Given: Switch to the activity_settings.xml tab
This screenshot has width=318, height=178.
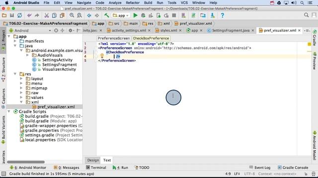Looking at the screenshot, I should [129, 31].
